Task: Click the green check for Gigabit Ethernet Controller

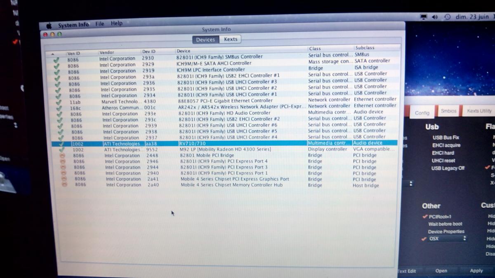Action: [x=59, y=102]
